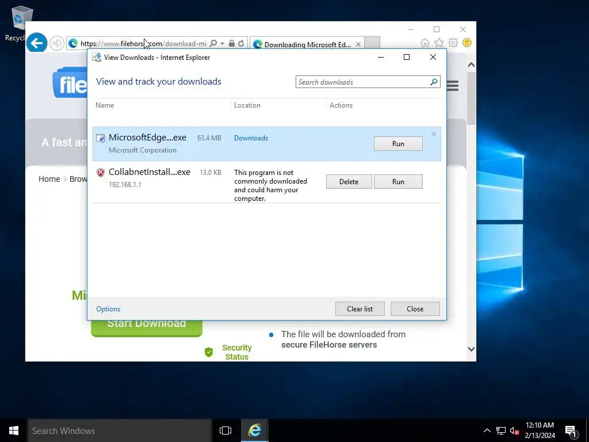This screenshot has height=442, width=589.
Task: Click the page scrollbar down arrow
Action: pyautogui.click(x=472, y=349)
